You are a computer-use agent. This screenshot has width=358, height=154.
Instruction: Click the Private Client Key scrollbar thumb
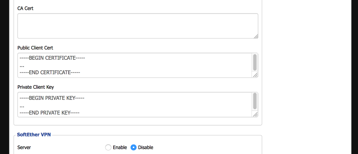[255, 101]
